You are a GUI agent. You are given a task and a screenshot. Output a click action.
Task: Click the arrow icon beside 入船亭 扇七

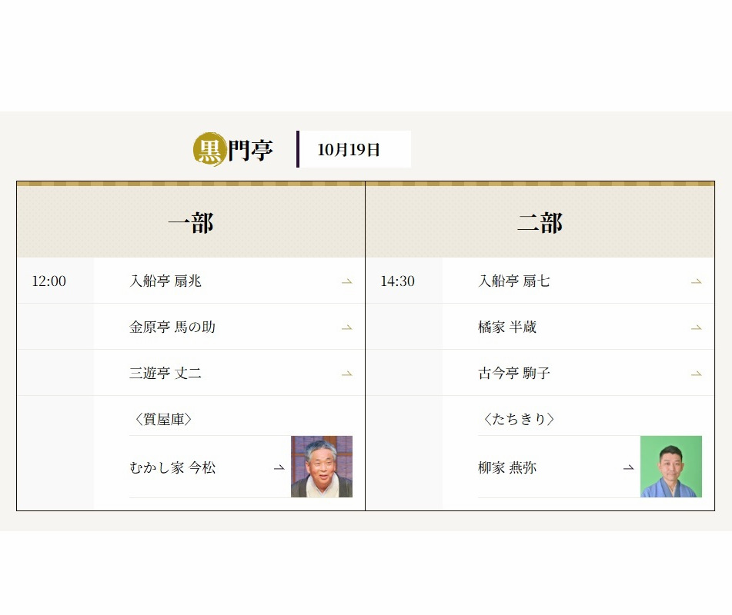coord(696,281)
